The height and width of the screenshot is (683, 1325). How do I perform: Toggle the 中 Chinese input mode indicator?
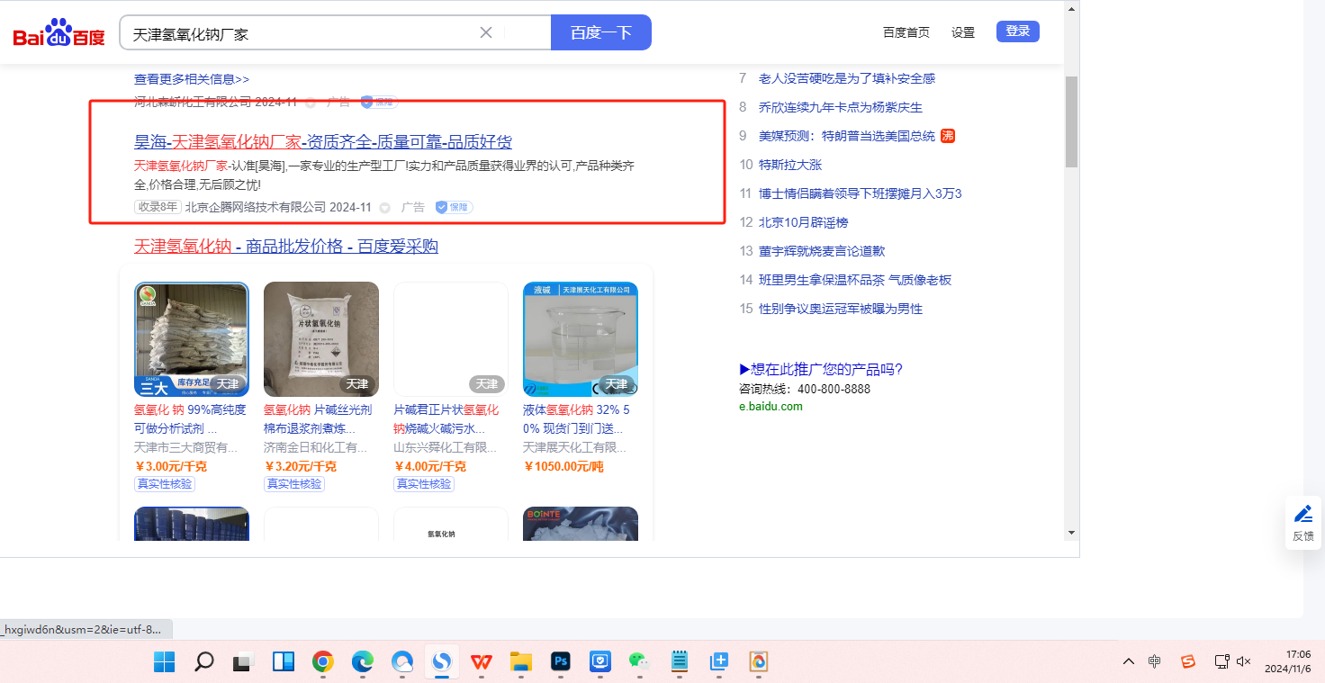coord(1155,661)
